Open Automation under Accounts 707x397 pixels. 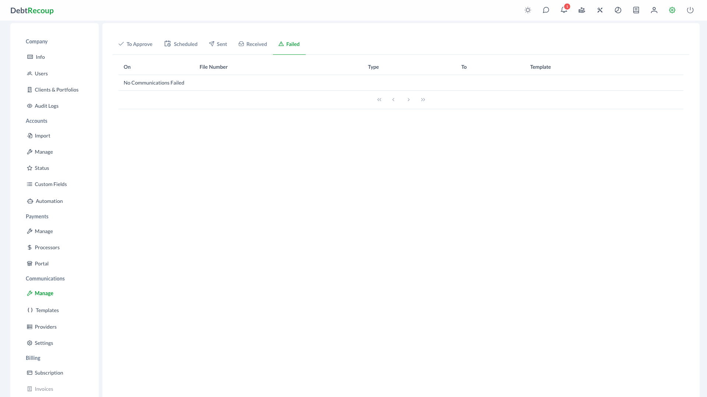coord(49,201)
